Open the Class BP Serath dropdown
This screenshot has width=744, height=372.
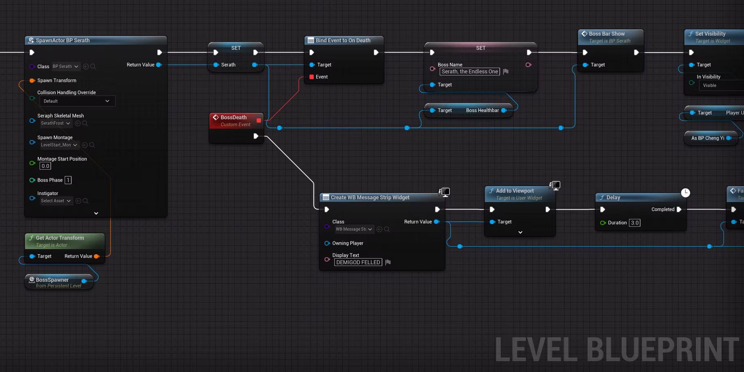[66, 66]
